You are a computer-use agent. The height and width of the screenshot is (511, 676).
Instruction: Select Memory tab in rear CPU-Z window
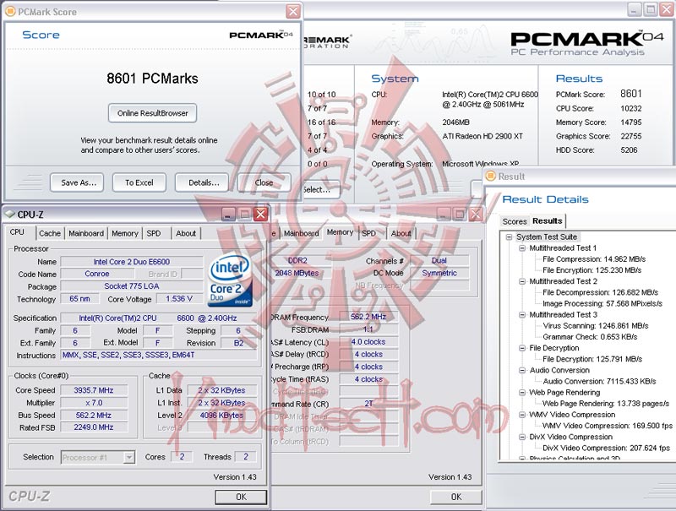point(341,232)
